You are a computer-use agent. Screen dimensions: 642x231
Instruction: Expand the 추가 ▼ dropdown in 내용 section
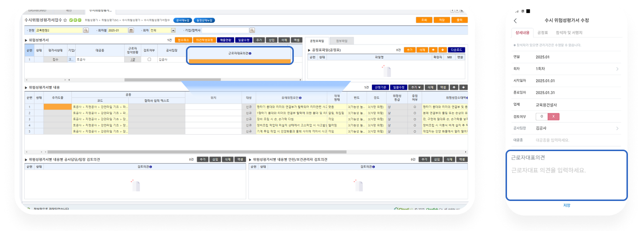click(x=414, y=87)
